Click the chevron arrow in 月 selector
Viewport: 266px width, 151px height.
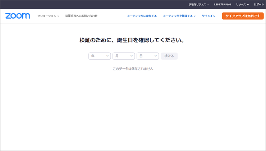(x=131, y=56)
